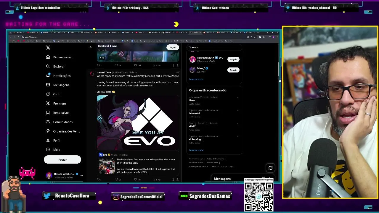Open more options for GOTY trend

(x=238, y=123)
